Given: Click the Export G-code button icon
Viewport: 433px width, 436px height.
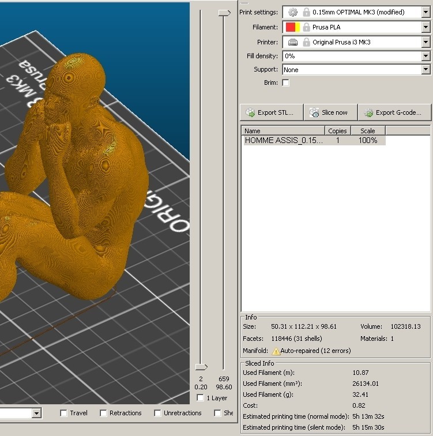Looking at the screenshot, I should point(368,112).
